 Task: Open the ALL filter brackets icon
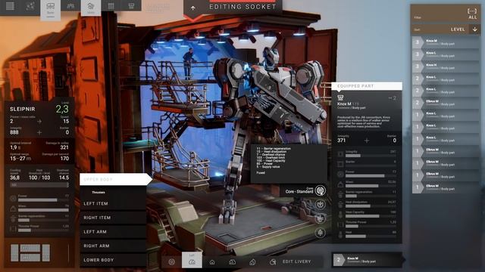coord(472,11)
